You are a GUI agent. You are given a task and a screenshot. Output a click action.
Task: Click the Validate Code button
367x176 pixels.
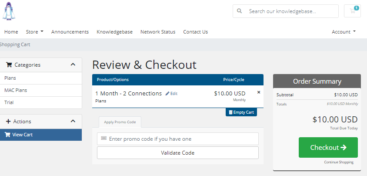(178, 153)
